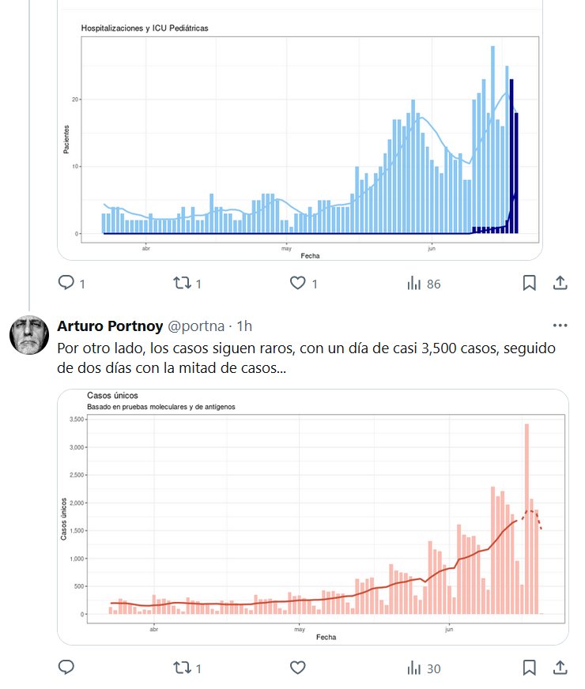Viewport: 585px width, 689px height.
Task: Click the Arturo Portnoy display name
Action: pyautogui.click(x=110, y=326)
